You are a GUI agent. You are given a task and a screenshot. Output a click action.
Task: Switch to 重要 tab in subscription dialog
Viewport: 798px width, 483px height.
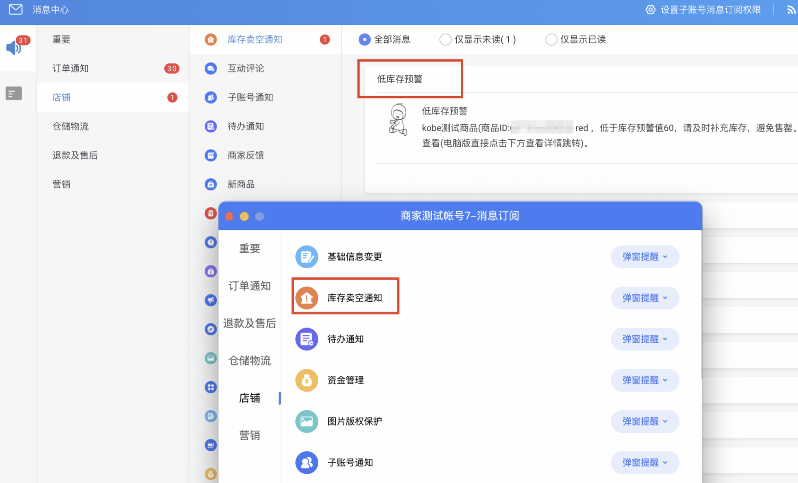pyautogui.click(x=250, y=249)
